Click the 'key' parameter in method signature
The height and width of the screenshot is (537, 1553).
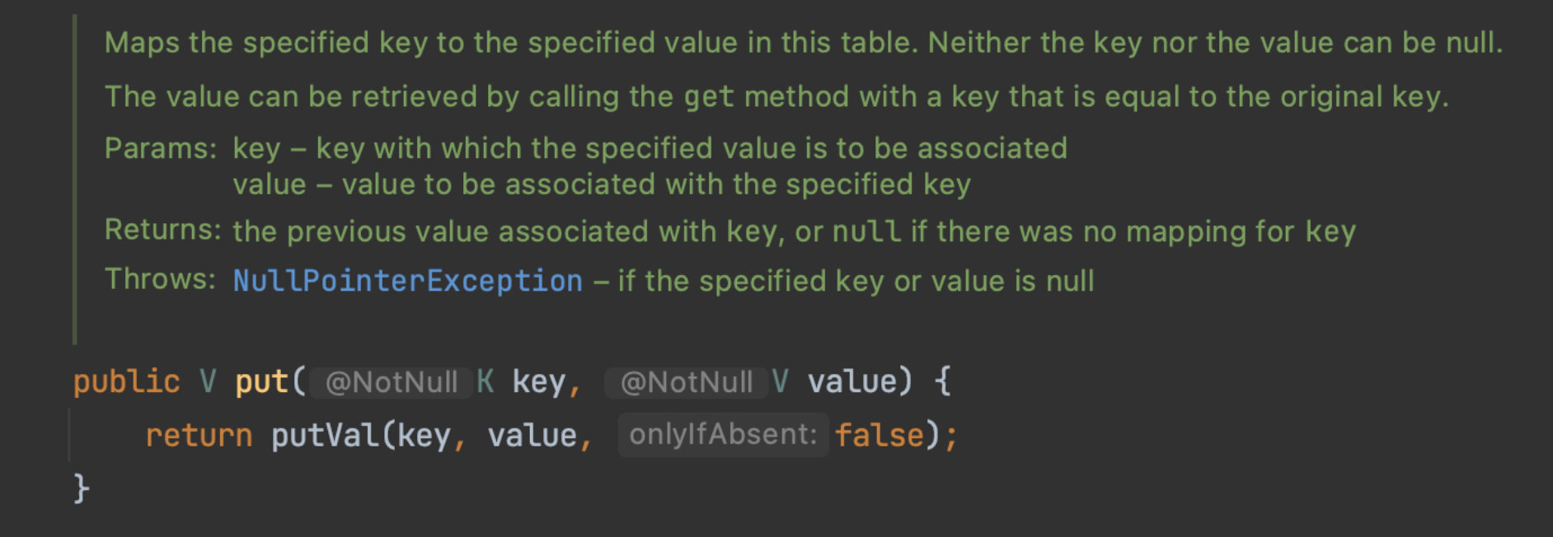click(x=538, y=382)
